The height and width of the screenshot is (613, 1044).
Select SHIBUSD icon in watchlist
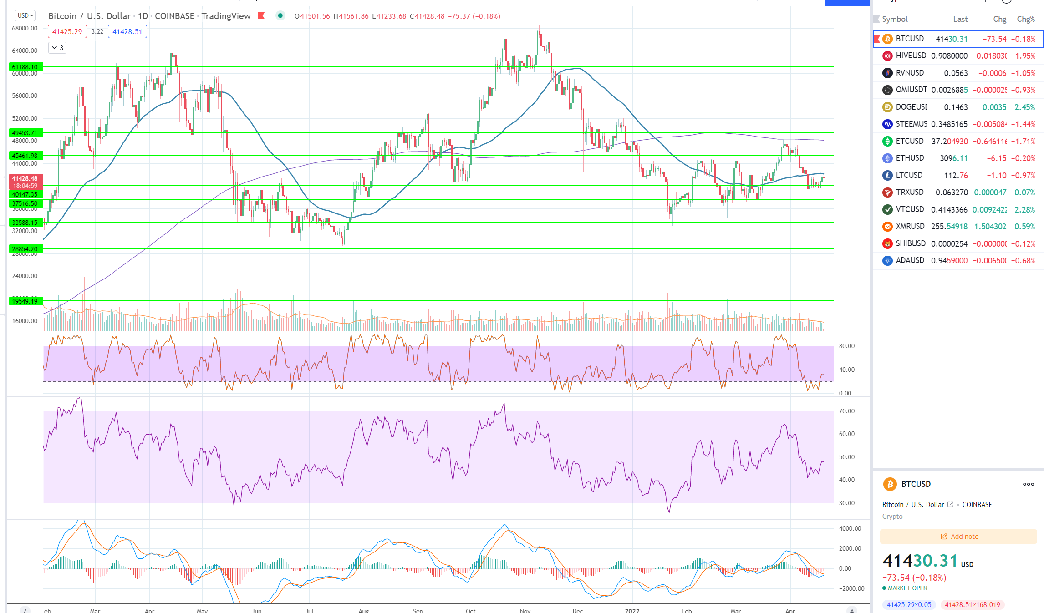click(887, 243)
